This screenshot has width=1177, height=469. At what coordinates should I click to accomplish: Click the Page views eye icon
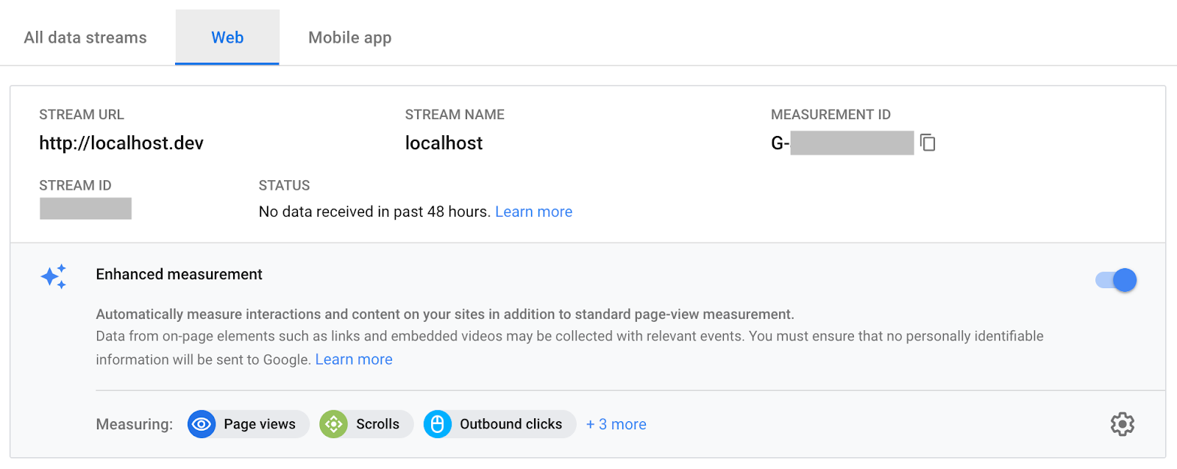click(x=202, y=424)
